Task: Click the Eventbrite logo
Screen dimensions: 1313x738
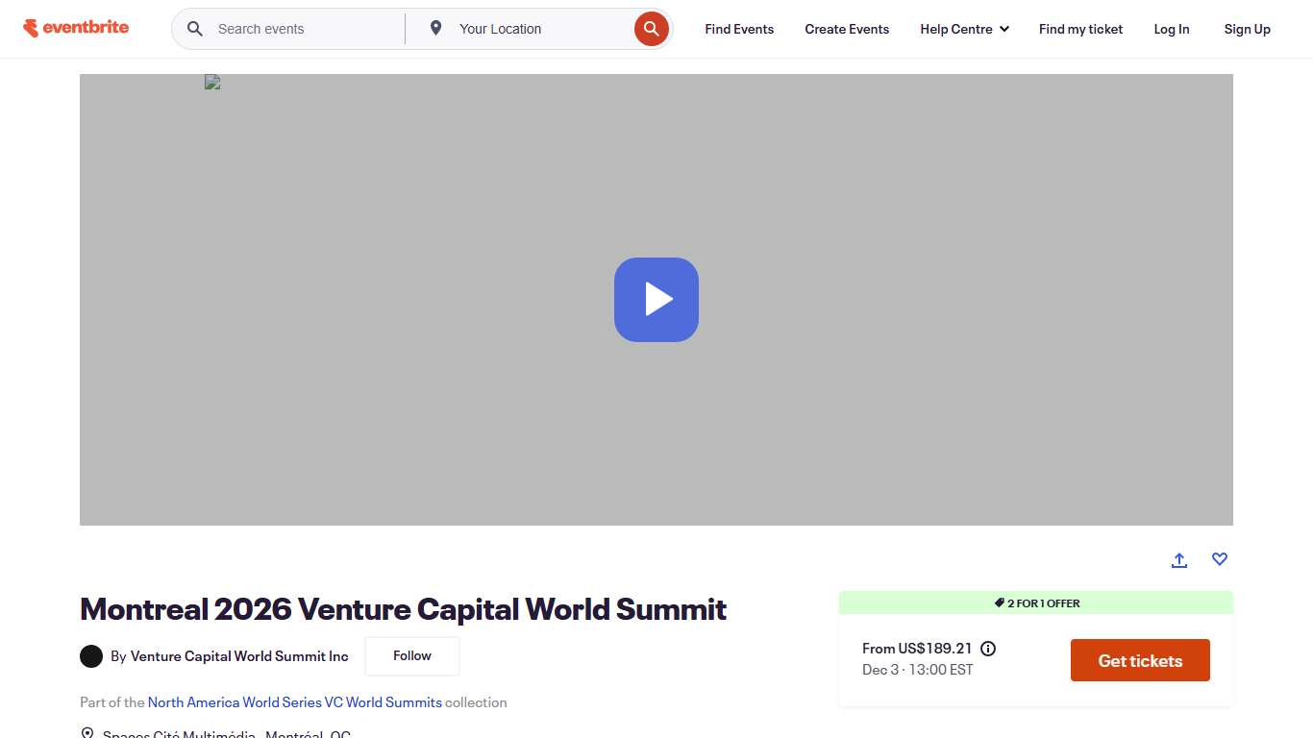Action: [76, 27]
